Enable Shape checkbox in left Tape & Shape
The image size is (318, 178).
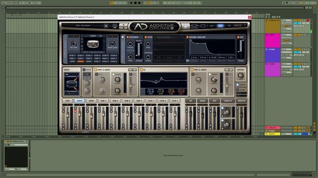tap(113, 74)
